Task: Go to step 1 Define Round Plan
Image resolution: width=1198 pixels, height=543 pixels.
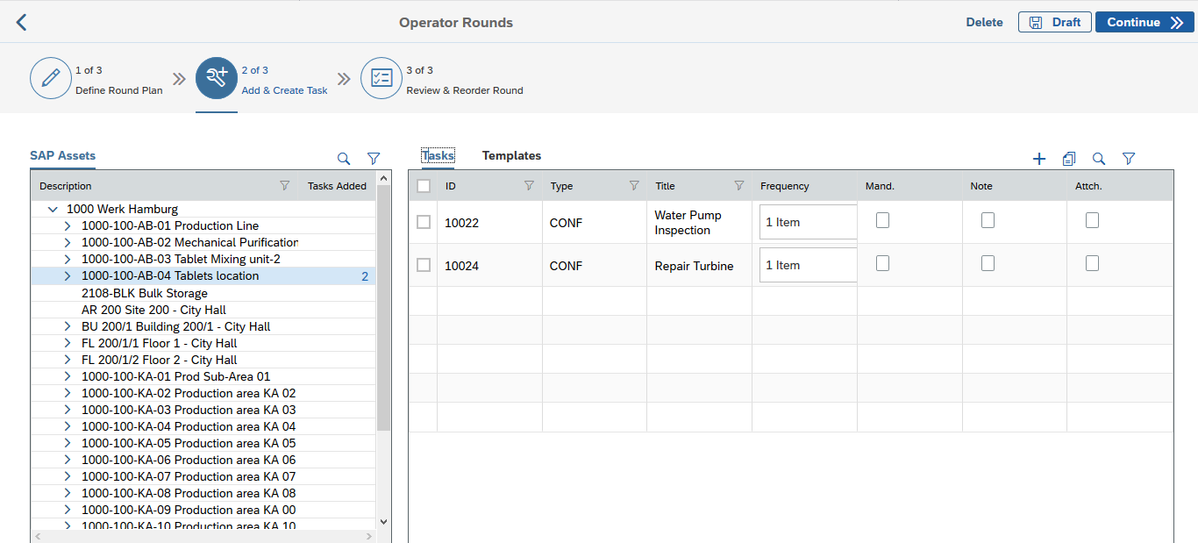Action: click(118, 90)
